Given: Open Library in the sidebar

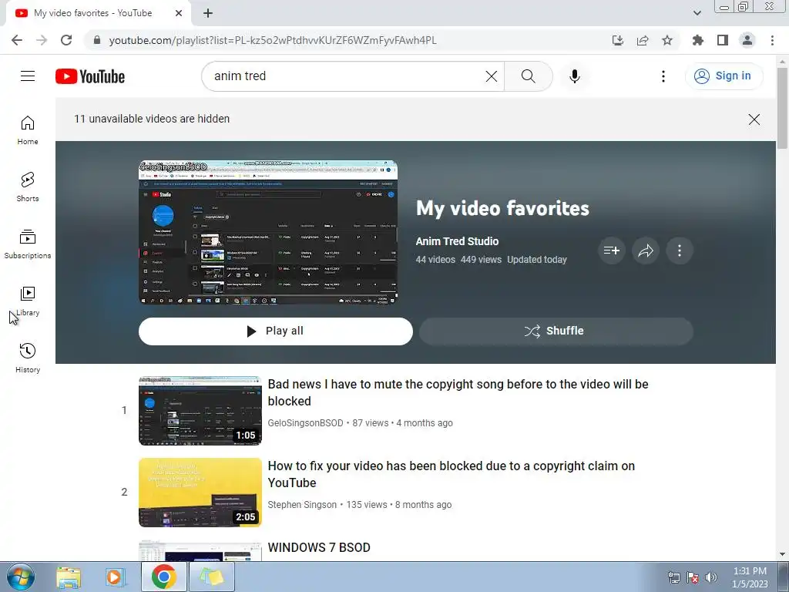Looking at the screenshot, I should pos(28,301).
